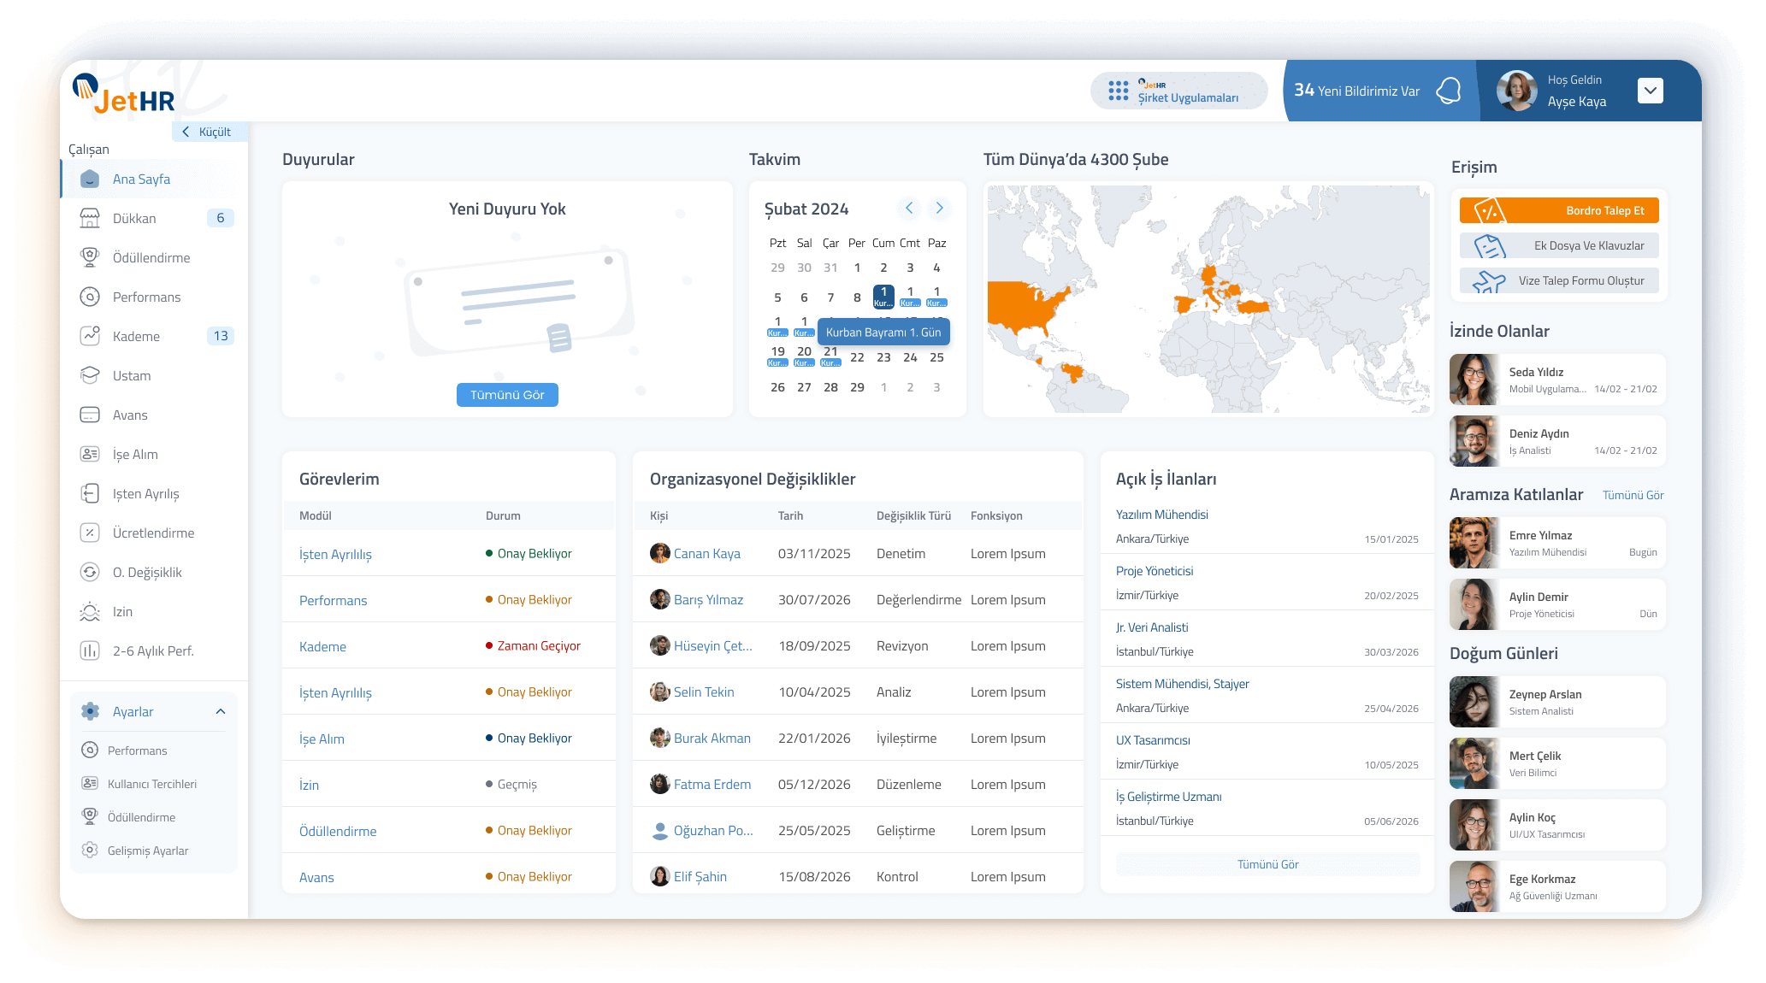
Task: Click the İzin sun icon in sidebar
Action: pyautogui.click(x=90, y=611)
